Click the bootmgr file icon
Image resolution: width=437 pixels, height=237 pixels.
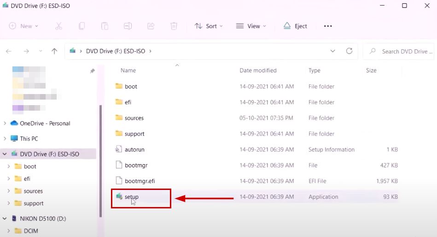coord(119,165)
